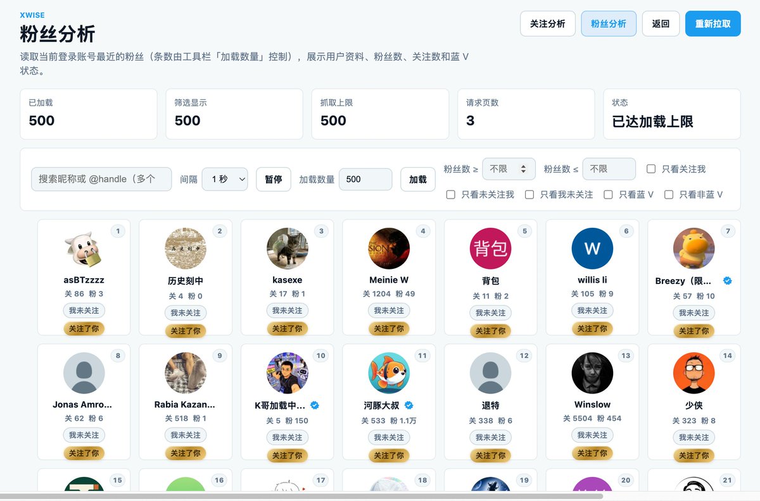Open Winslow black-and-white avatar
Viewport: 760px width, 501px height.
pos(592,373)
